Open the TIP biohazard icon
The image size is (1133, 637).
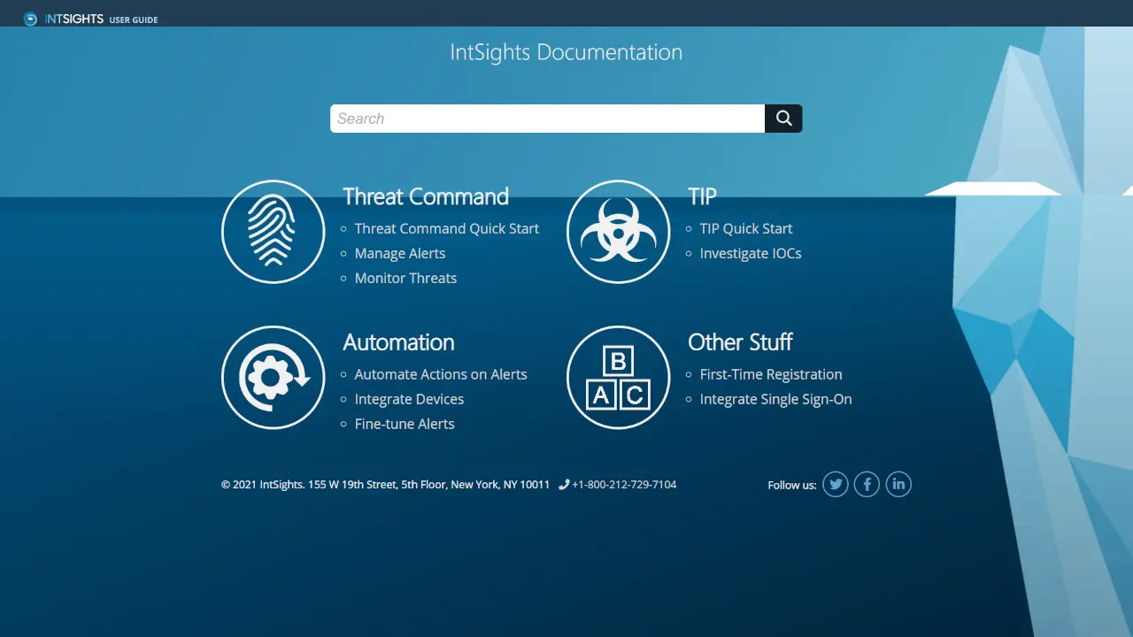click(618, 232)
